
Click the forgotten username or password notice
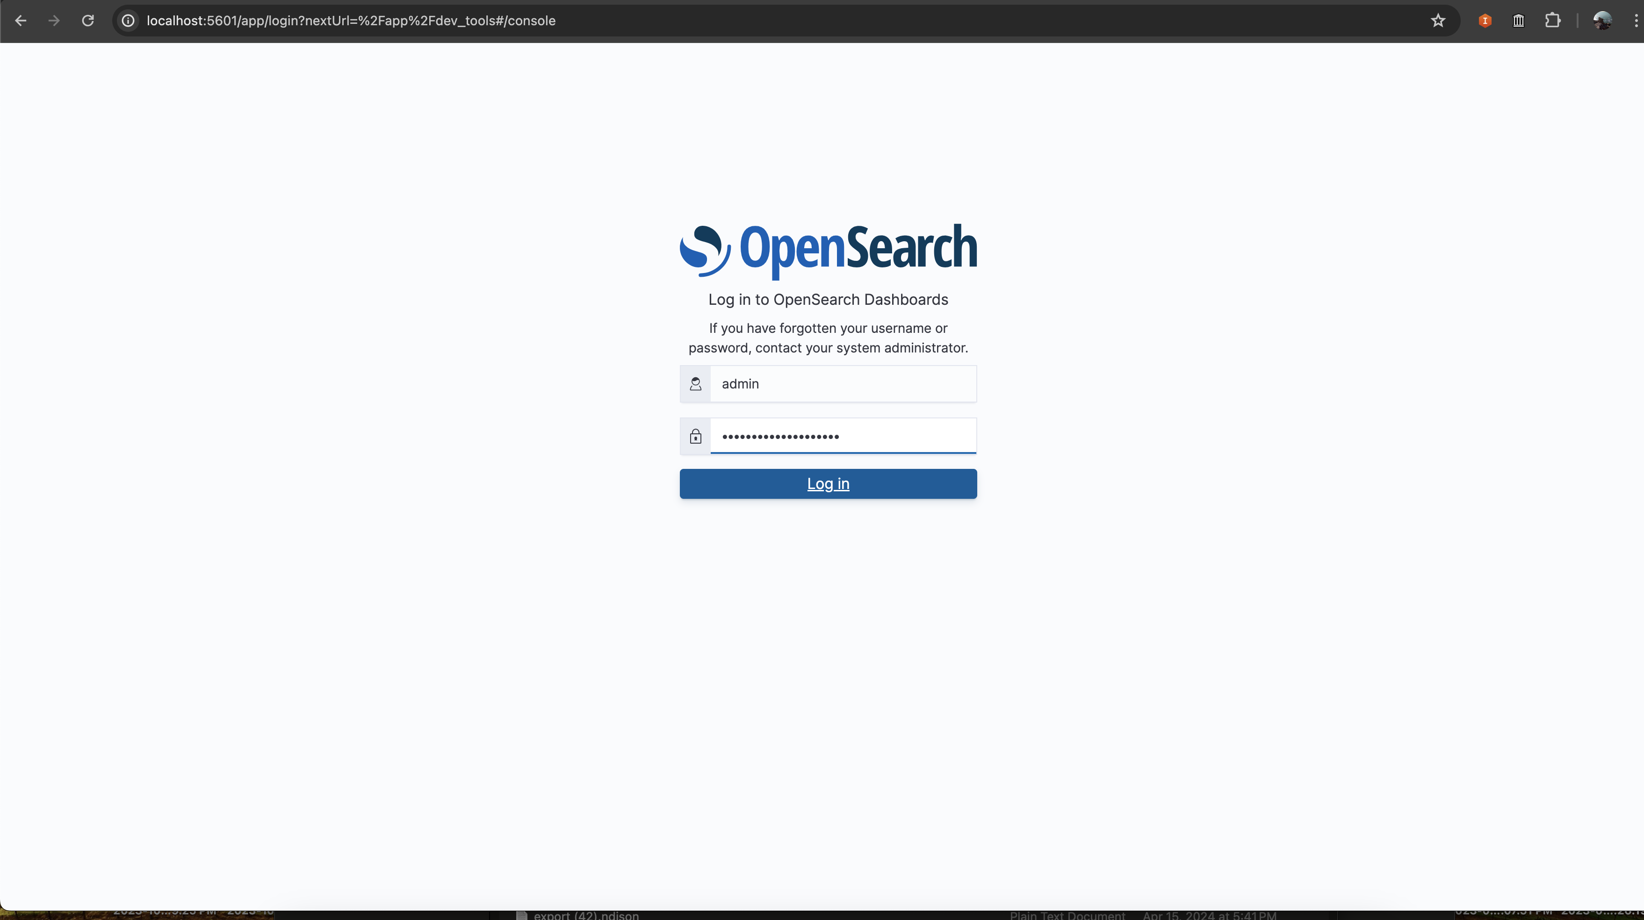pyautogui.click(x=829, y=338)
